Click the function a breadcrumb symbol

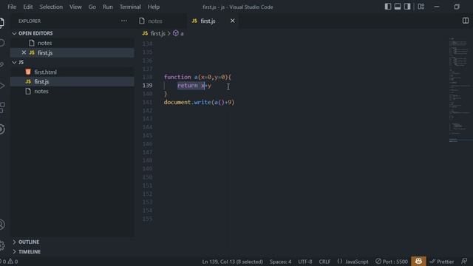point(179,33)
